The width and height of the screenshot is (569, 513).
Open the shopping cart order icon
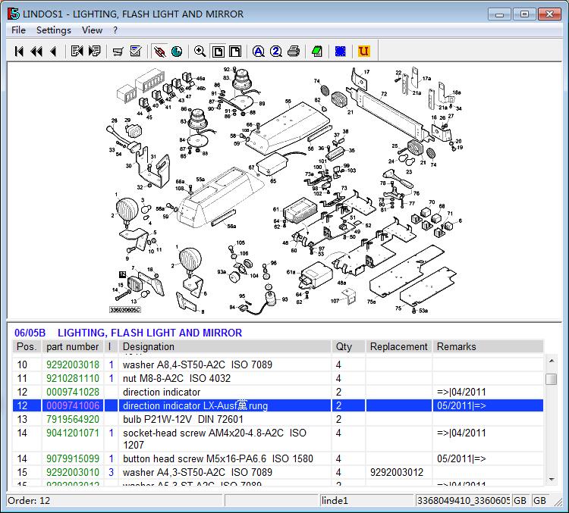point(118,52)
